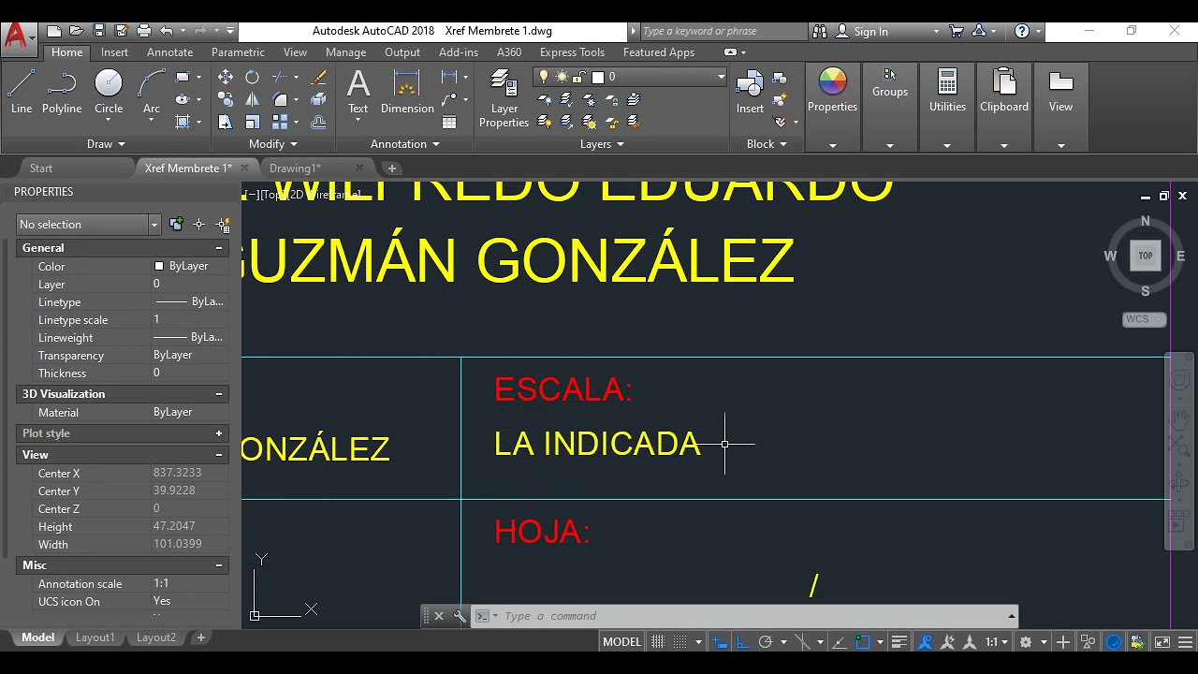Click the MODEL button in status bar
The image size is (1198, 674).
pos(621,642)
